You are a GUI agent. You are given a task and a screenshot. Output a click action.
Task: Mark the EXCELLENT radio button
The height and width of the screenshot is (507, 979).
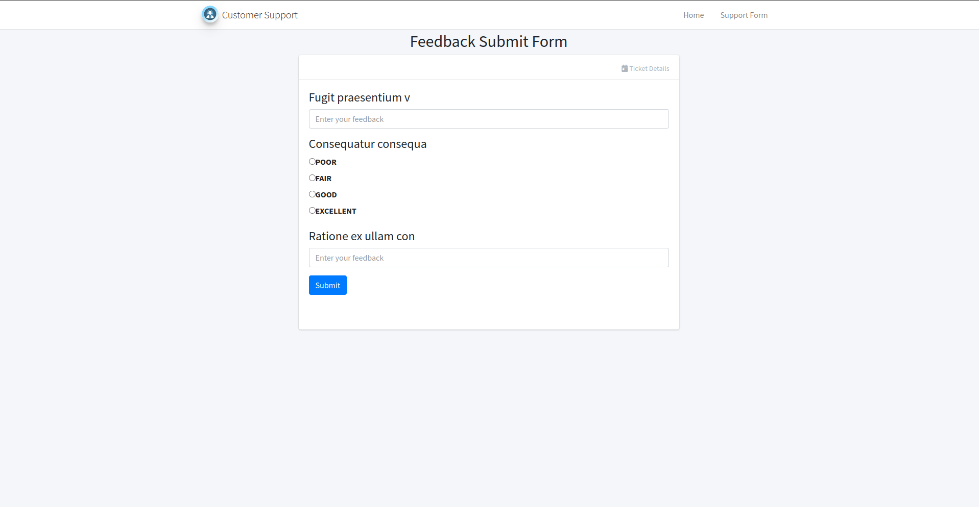312,211
